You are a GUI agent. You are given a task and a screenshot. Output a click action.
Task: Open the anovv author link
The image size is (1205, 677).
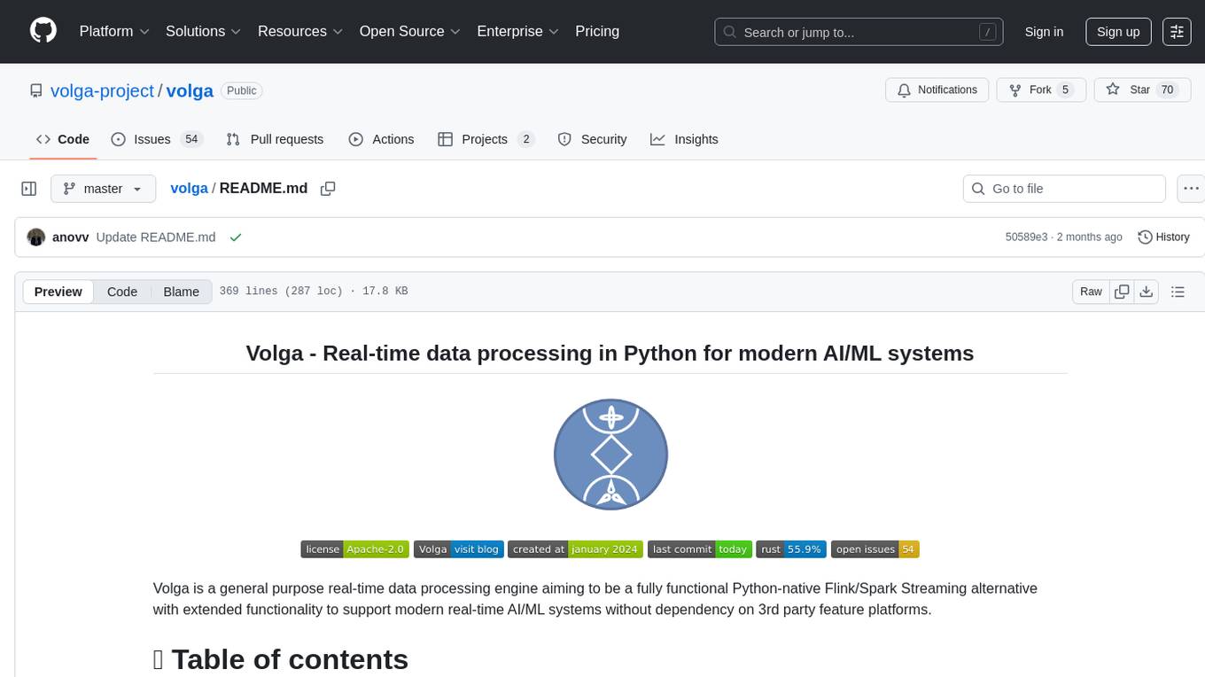(x=71, y=237)
